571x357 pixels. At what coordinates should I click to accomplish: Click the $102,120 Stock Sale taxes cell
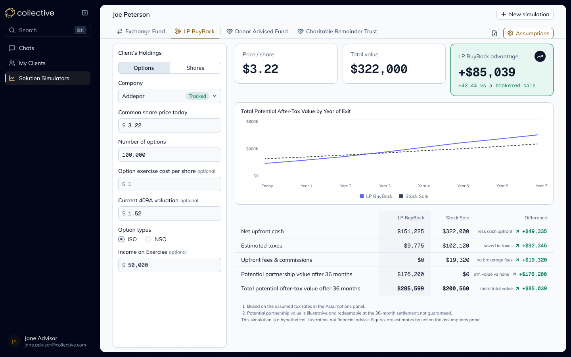(456, 246)
